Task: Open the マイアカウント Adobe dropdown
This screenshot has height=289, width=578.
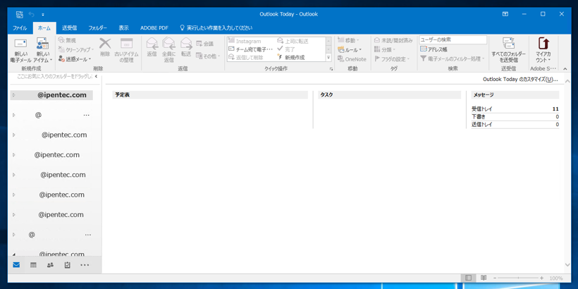Action: pyautogui.click(x=543, y=50)
